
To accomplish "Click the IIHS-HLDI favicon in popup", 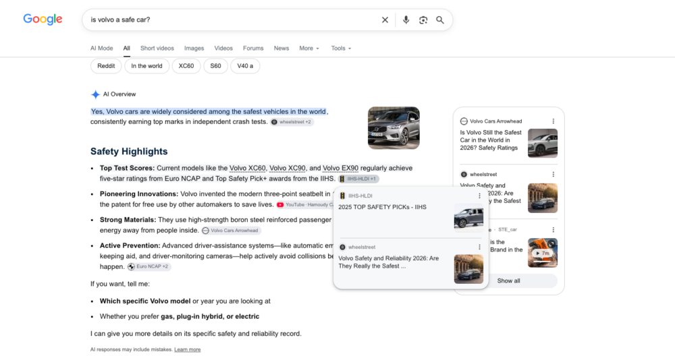I will click(342, 196).
